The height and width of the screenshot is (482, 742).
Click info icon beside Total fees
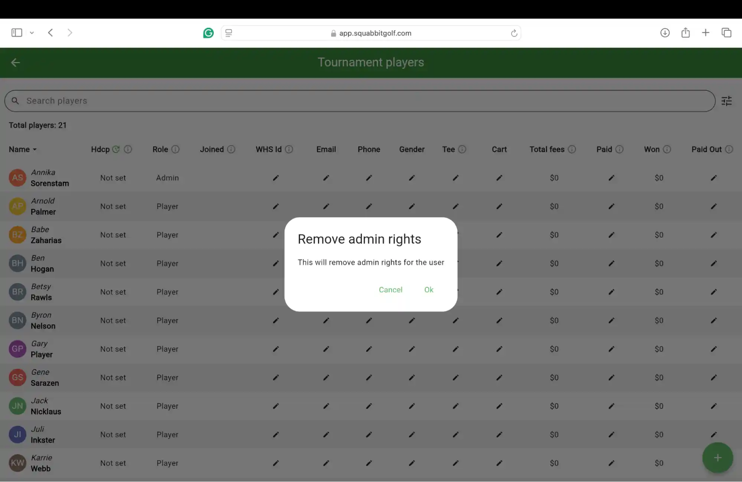(x=572, y=149)
